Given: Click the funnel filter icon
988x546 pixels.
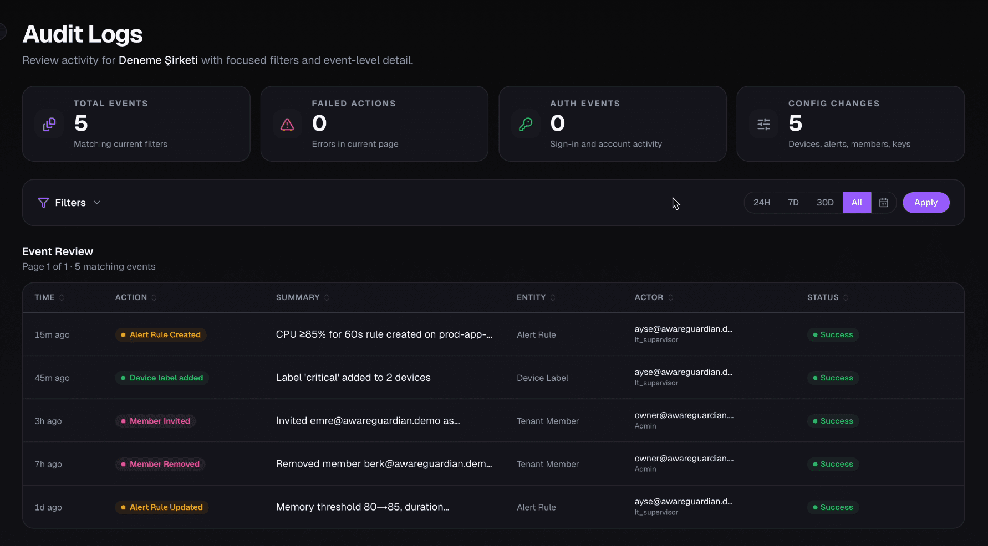Looking at the screenshot, I should point(43,203).
